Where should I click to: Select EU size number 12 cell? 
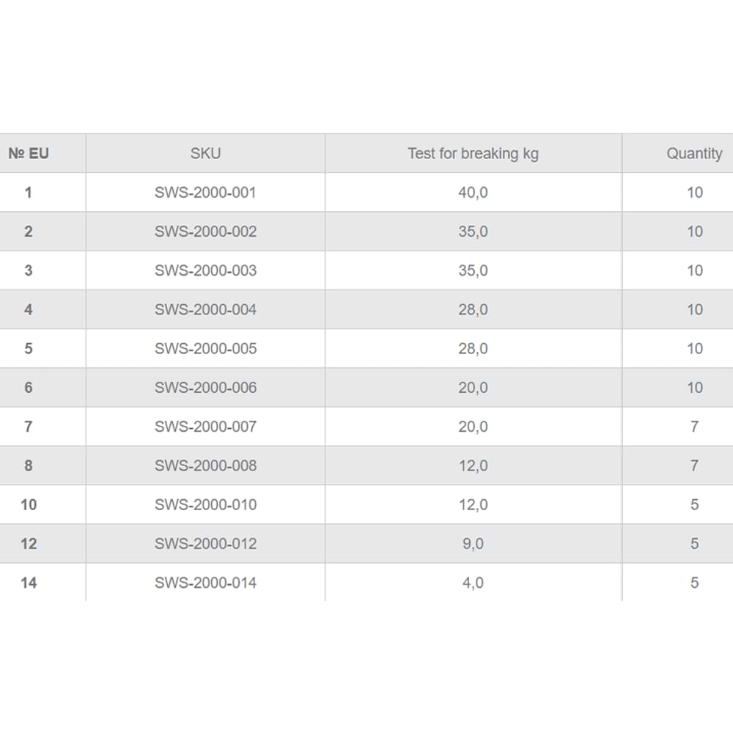tap(29, 544)
